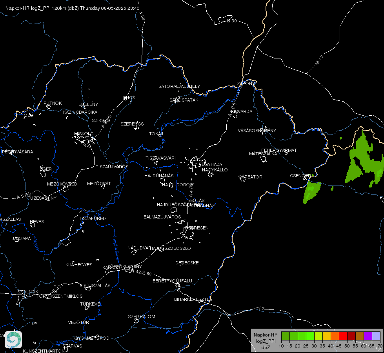Select the KISVÁRDA label
384x353 pixels.
tap(242, 111)
